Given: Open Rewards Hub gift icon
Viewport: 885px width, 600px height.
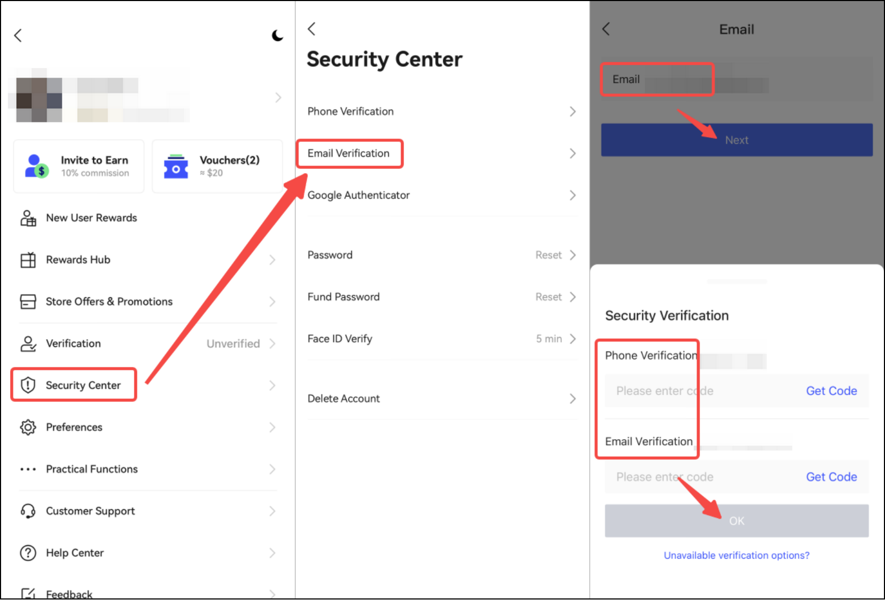Looking at the screenshot, I should (28, 260).
